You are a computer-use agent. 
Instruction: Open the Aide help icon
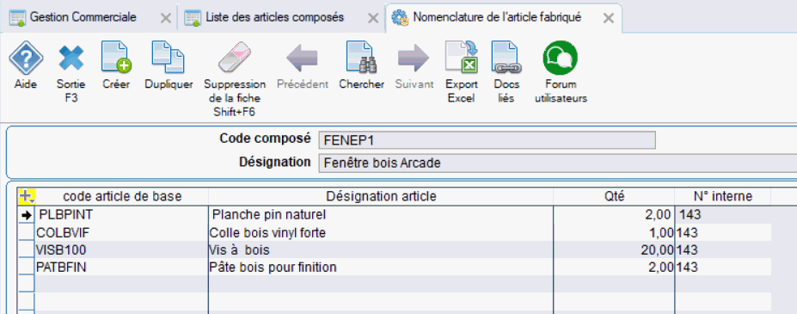pyautogui.click(x=24, y=57)
